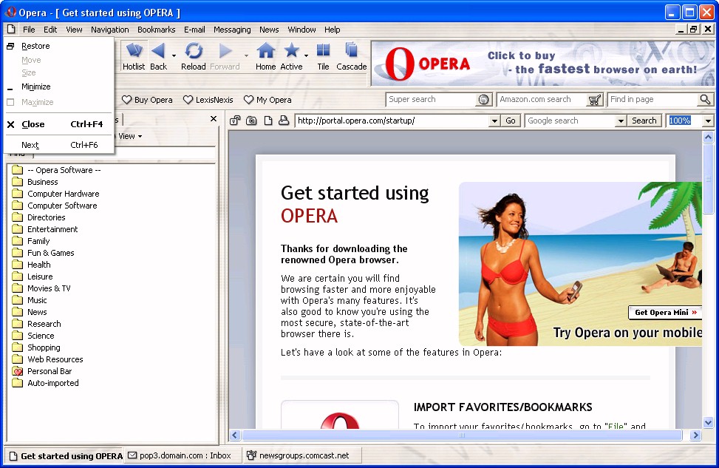Click the new page icon beside address field

click(268, 121)
